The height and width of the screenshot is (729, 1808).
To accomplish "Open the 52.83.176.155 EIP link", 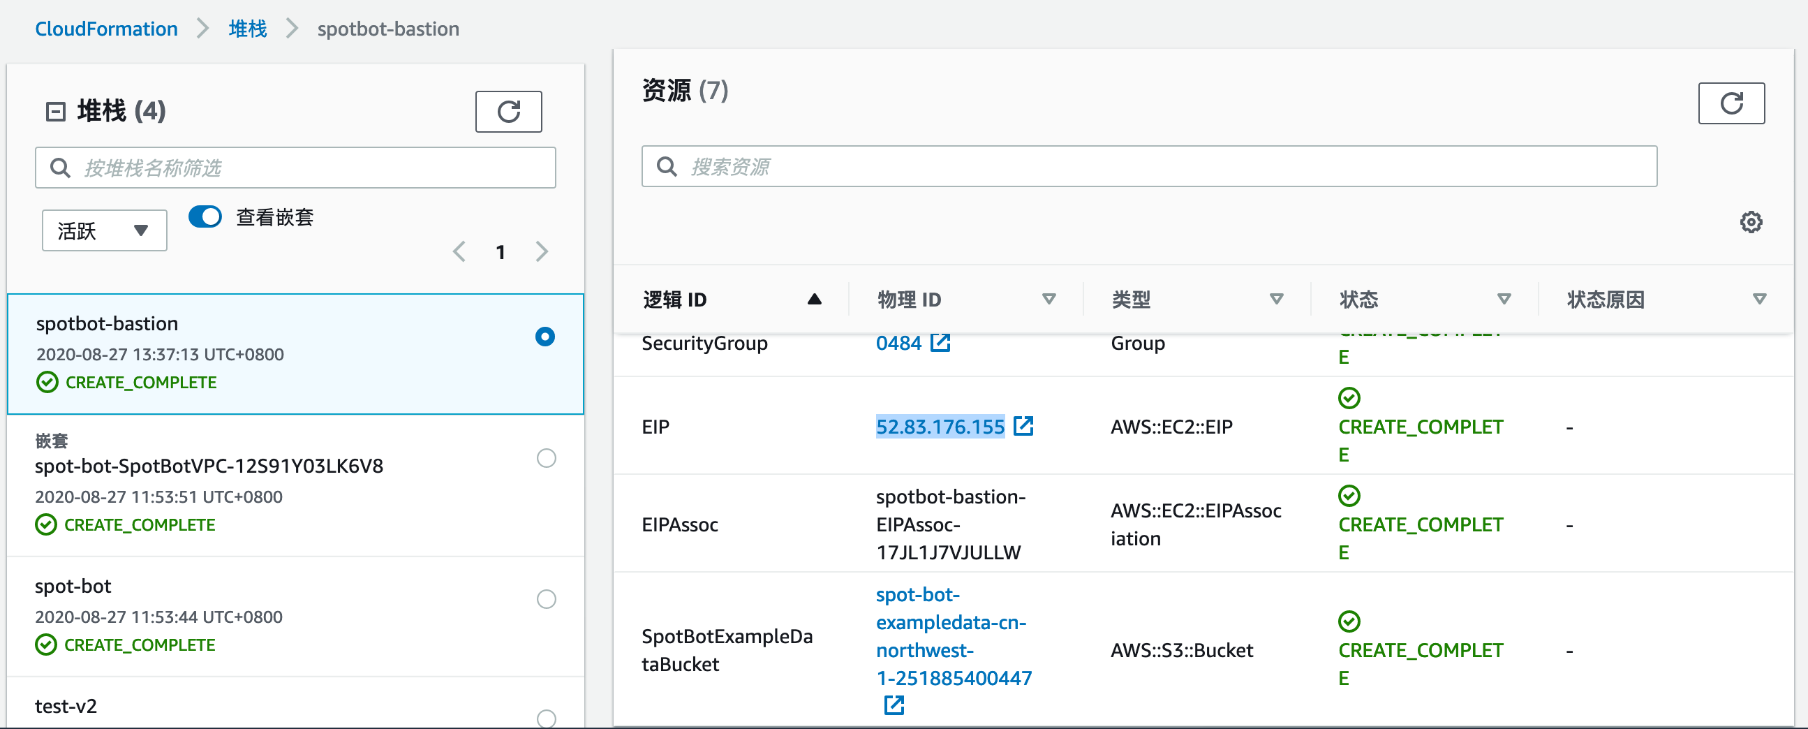I will (940, 427).
